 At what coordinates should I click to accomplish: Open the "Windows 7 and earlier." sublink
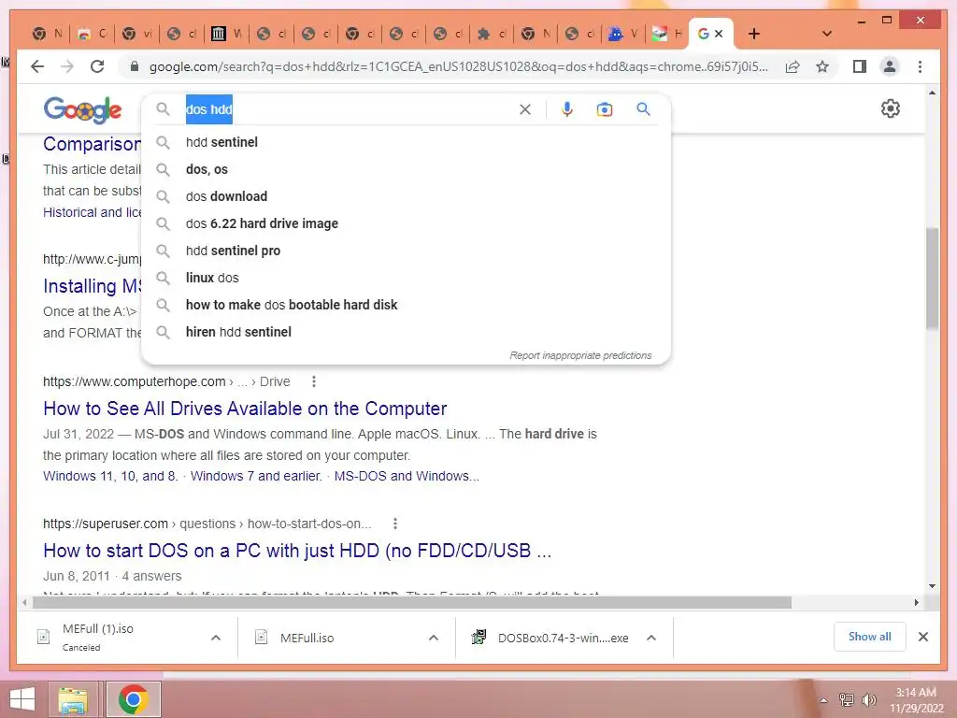pyautogui.click(x=256, y=476)
